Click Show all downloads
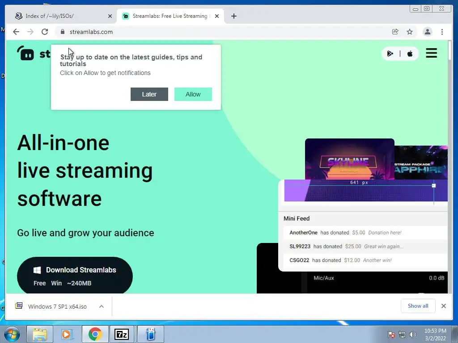Screen dimensions: 458x343 pos(418,305)
